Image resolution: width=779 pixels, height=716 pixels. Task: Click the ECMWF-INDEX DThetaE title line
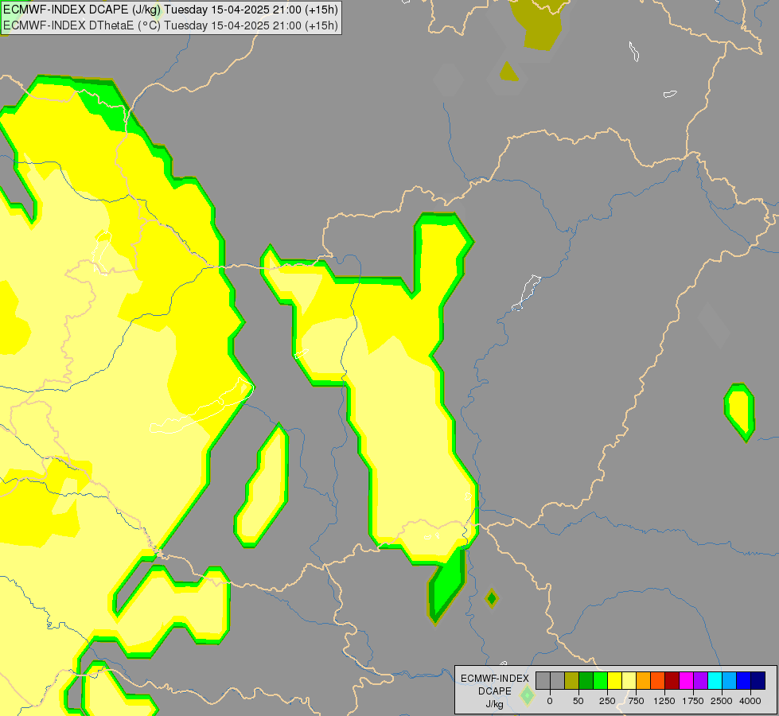170,25
